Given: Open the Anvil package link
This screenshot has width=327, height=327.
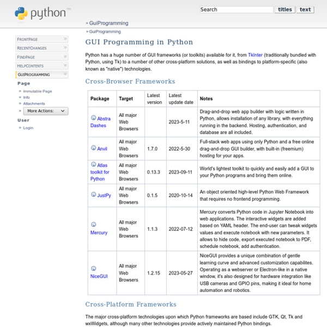Looking at the screenshot, I should point(102,149).
